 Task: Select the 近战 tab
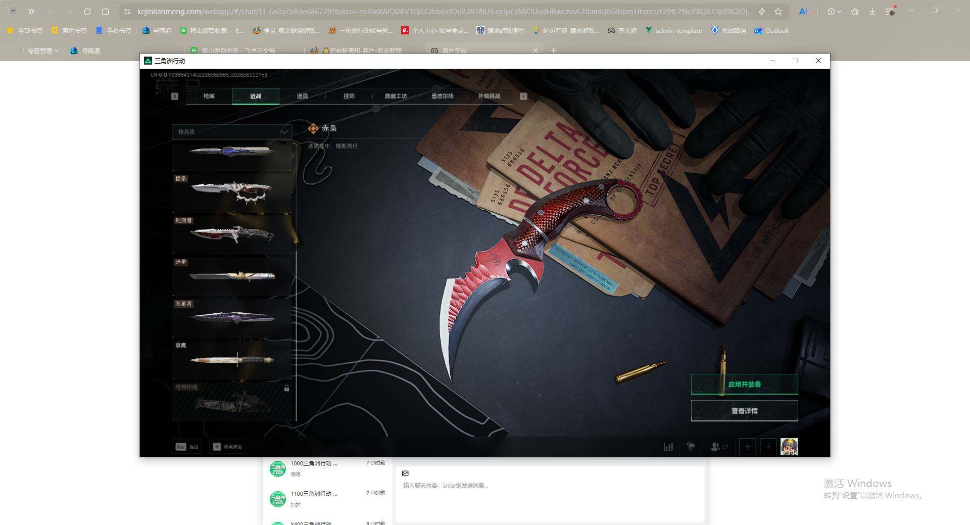256,96
